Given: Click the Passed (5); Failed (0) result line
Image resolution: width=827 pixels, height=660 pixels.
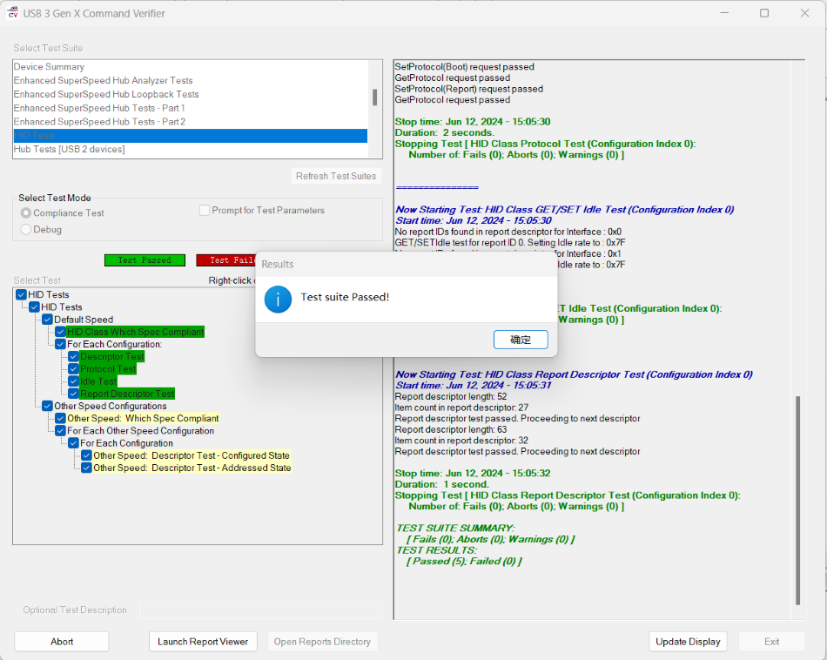Looking at the screenshot, I should coord(464,562).
